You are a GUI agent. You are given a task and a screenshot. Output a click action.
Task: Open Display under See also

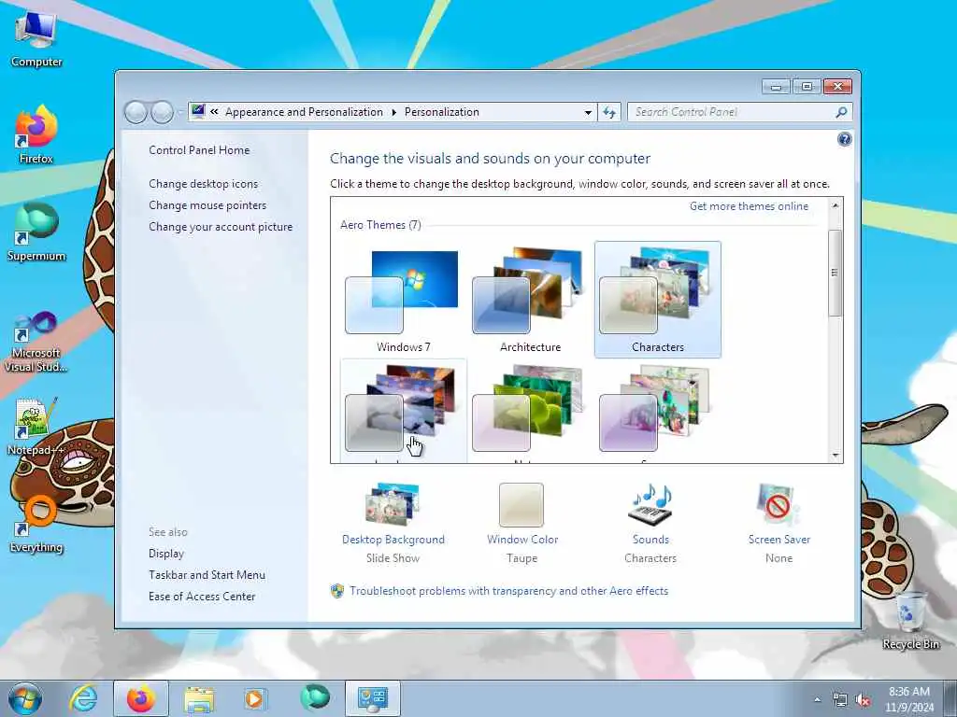pos(166,554)
